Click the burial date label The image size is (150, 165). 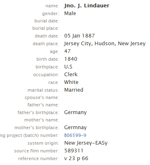click(47, 21)
